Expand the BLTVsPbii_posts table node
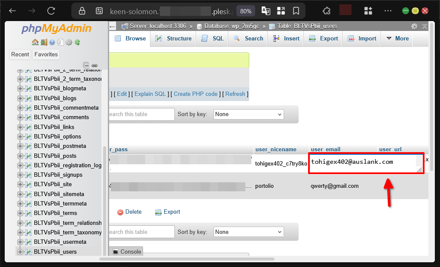 20,156
